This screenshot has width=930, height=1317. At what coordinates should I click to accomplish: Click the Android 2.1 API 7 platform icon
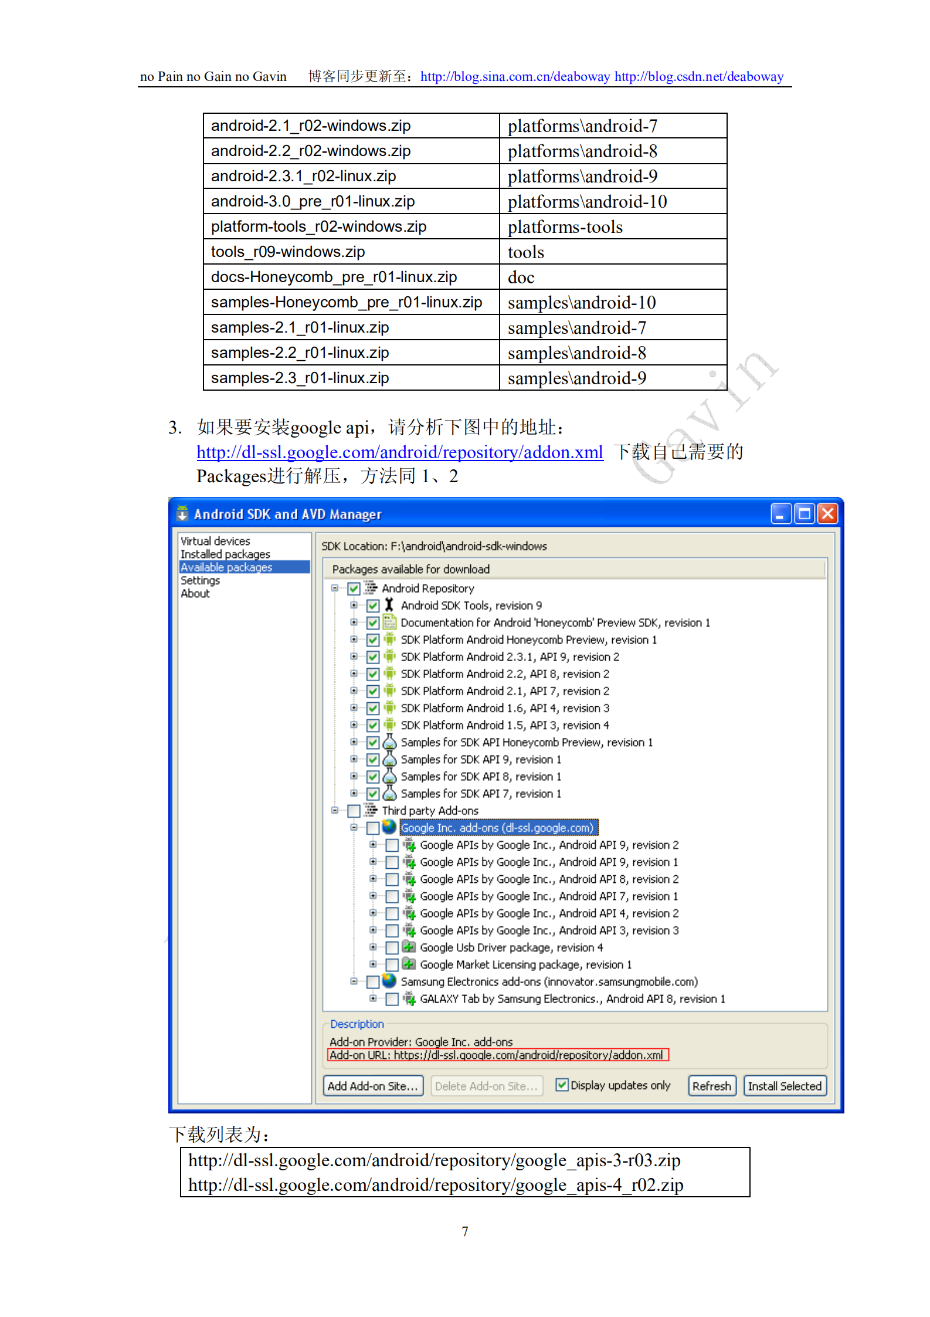click(389, 690)
